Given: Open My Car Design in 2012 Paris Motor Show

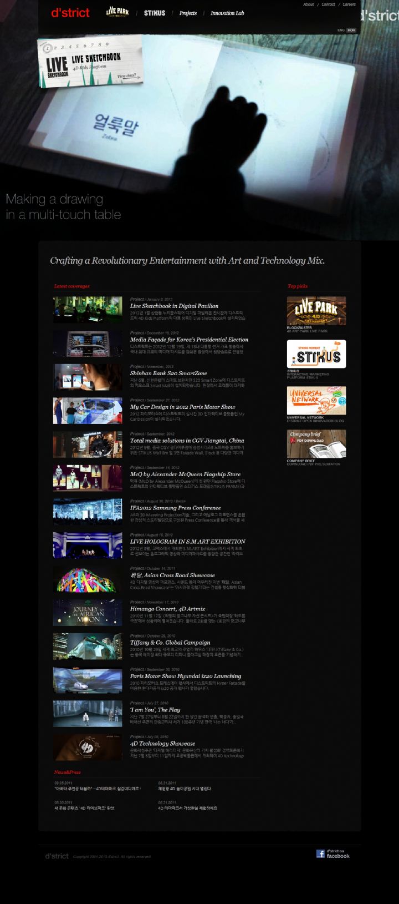Looking at the screenshot, I should (183, 407).
